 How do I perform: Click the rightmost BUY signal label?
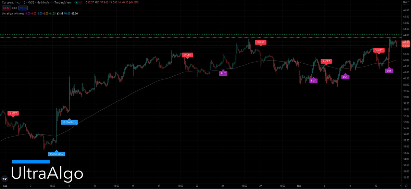pos(389,71)
